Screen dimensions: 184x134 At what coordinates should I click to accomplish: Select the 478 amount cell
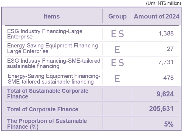[x=168, y=78]
